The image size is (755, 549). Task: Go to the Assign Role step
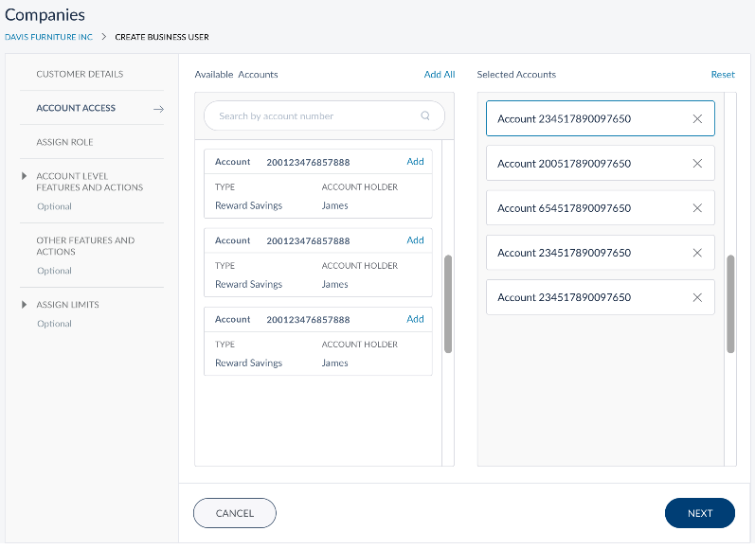64,142
